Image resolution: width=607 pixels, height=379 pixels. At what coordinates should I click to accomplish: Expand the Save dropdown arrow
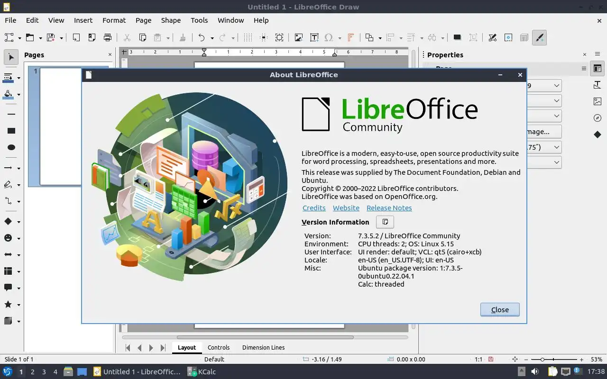[61, 38]
